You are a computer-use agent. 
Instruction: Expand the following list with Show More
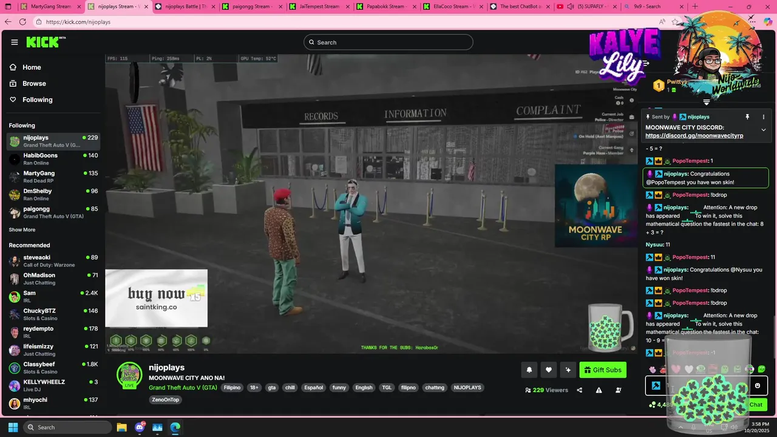[x=22, y=230]
